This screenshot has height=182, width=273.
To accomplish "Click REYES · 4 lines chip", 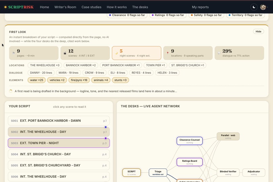I will point(141,73).
